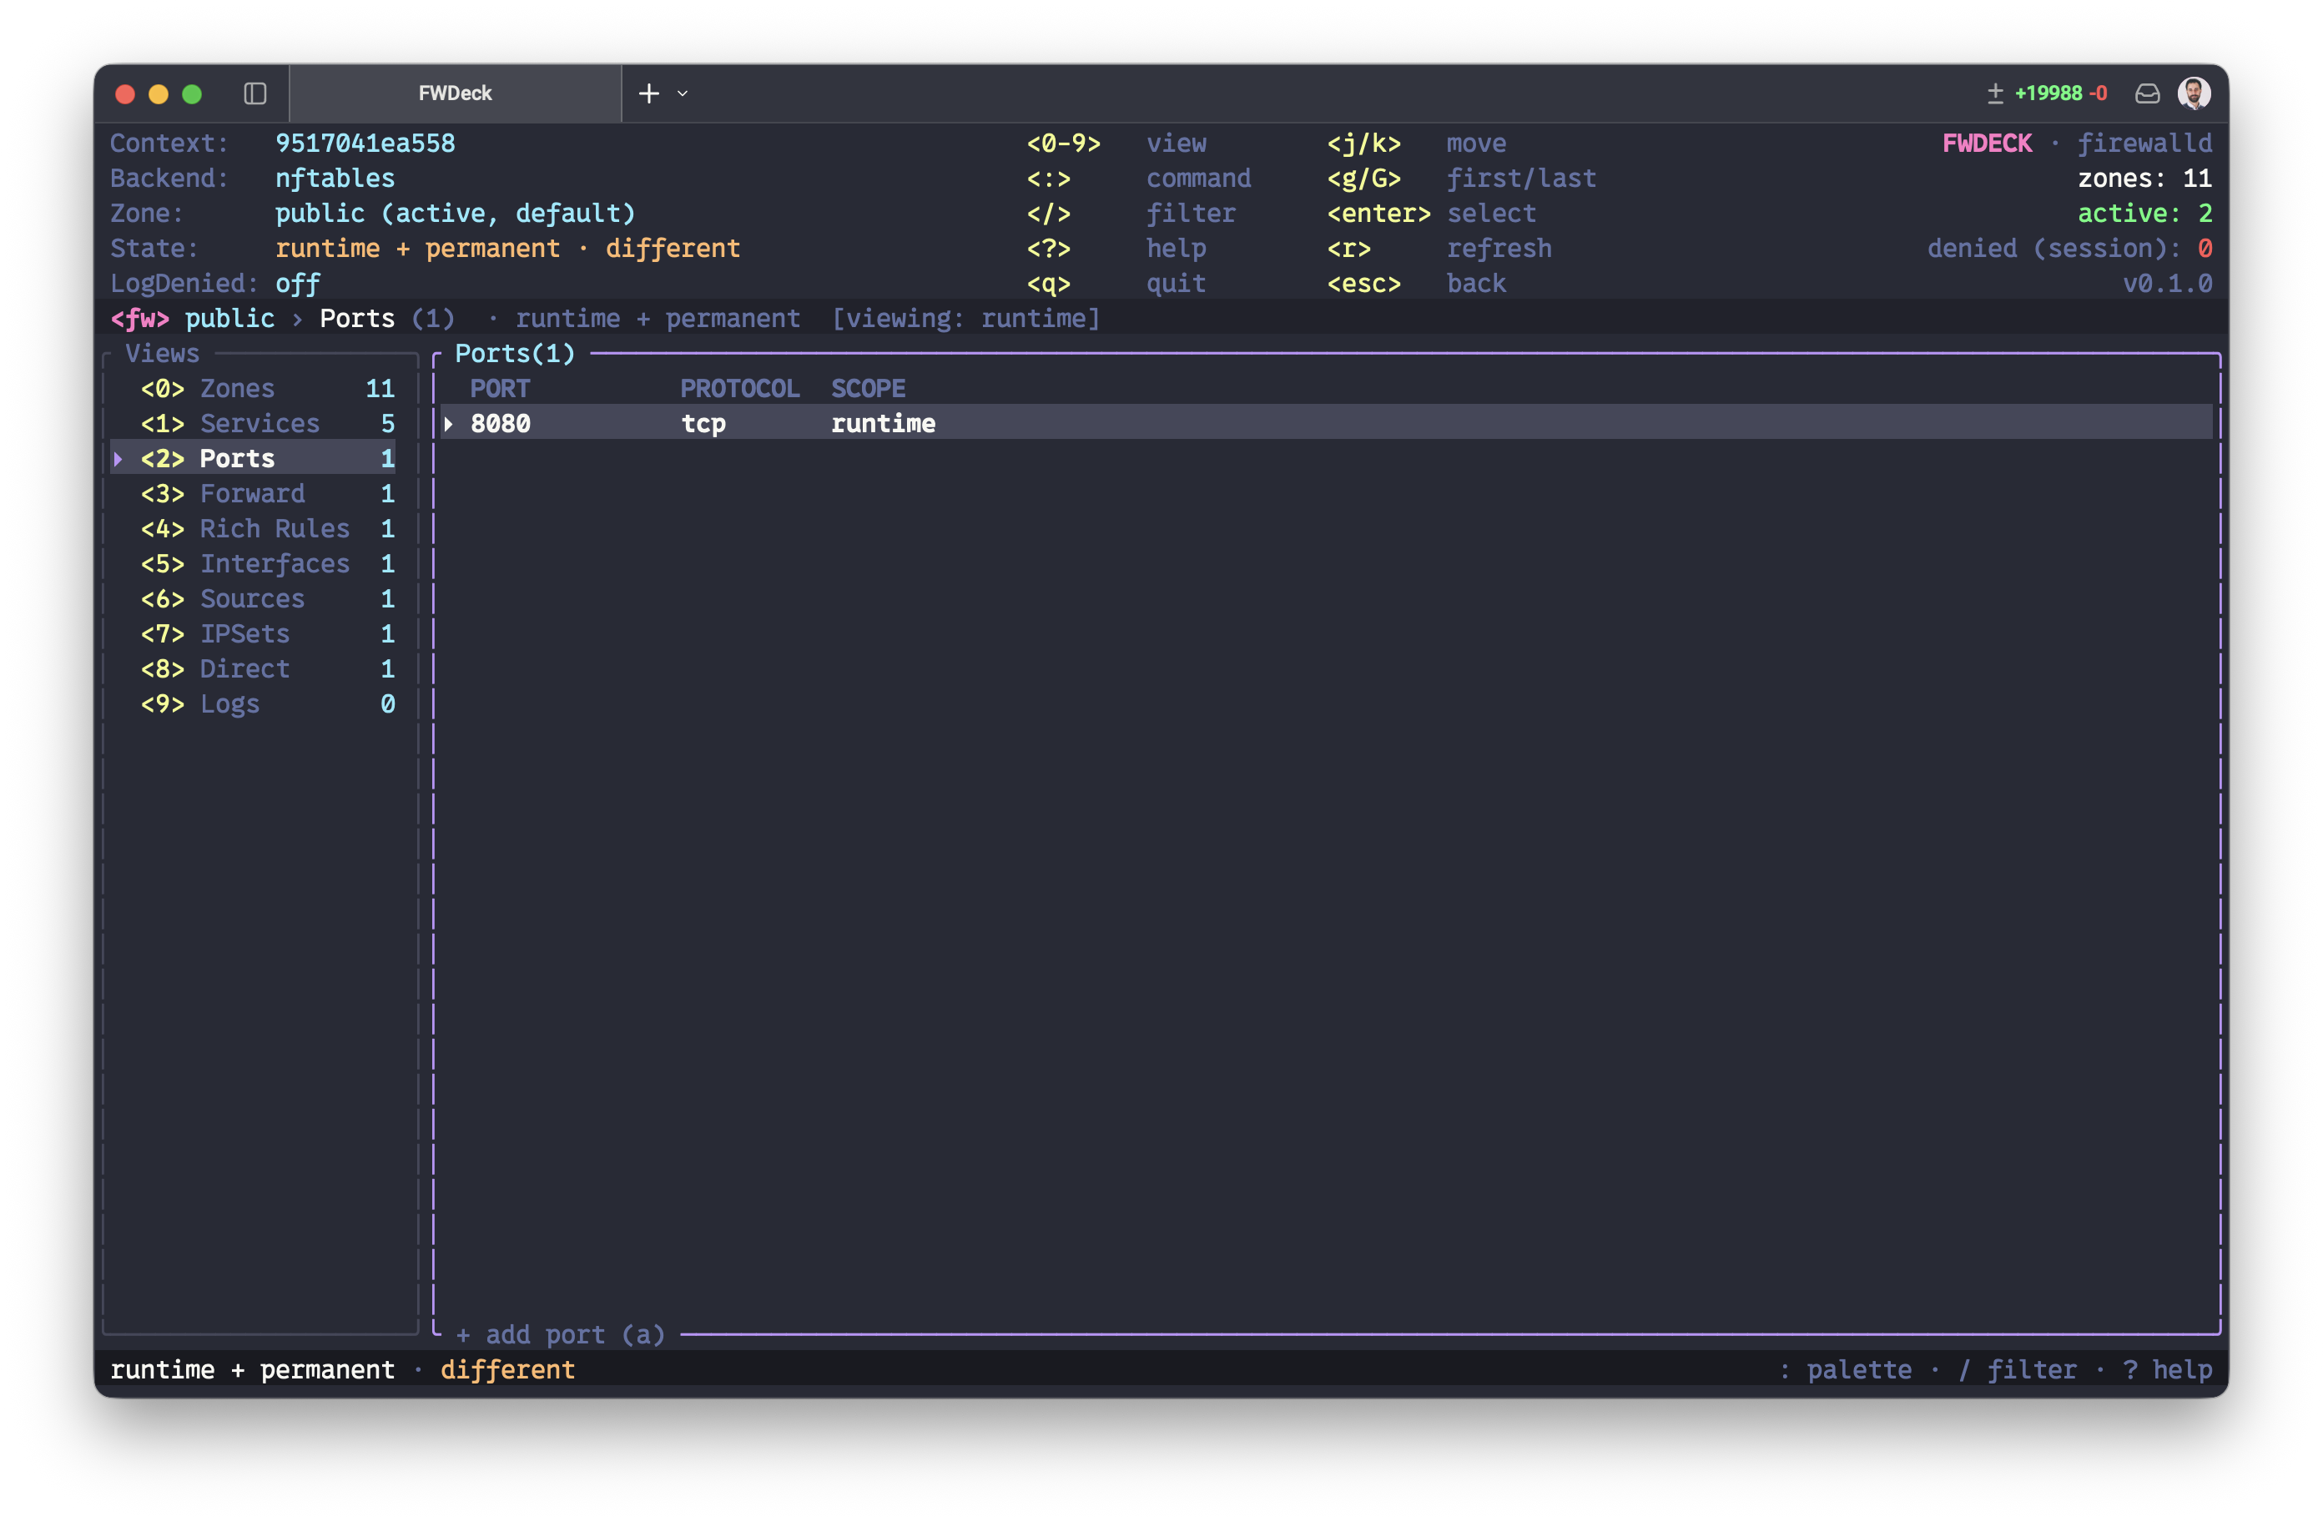Click the purple arrow beside Ports view
This screenshot has height=1522, width=2323.
(118, 459)
